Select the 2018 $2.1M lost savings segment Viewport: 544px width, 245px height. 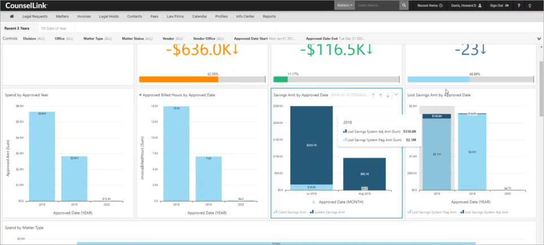tap(437, 154)
